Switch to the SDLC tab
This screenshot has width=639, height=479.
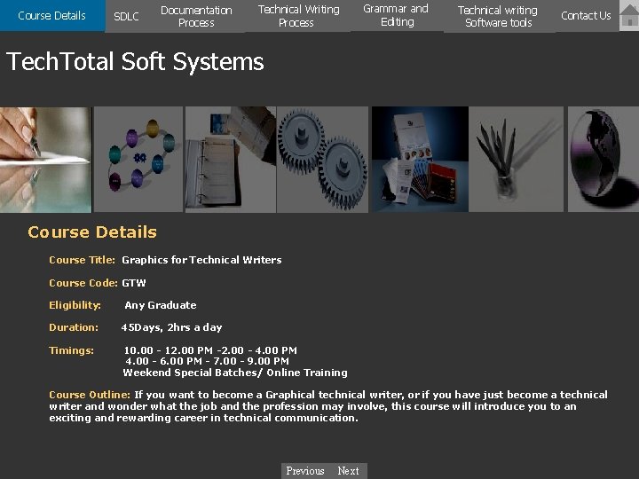tap(126, 16)
